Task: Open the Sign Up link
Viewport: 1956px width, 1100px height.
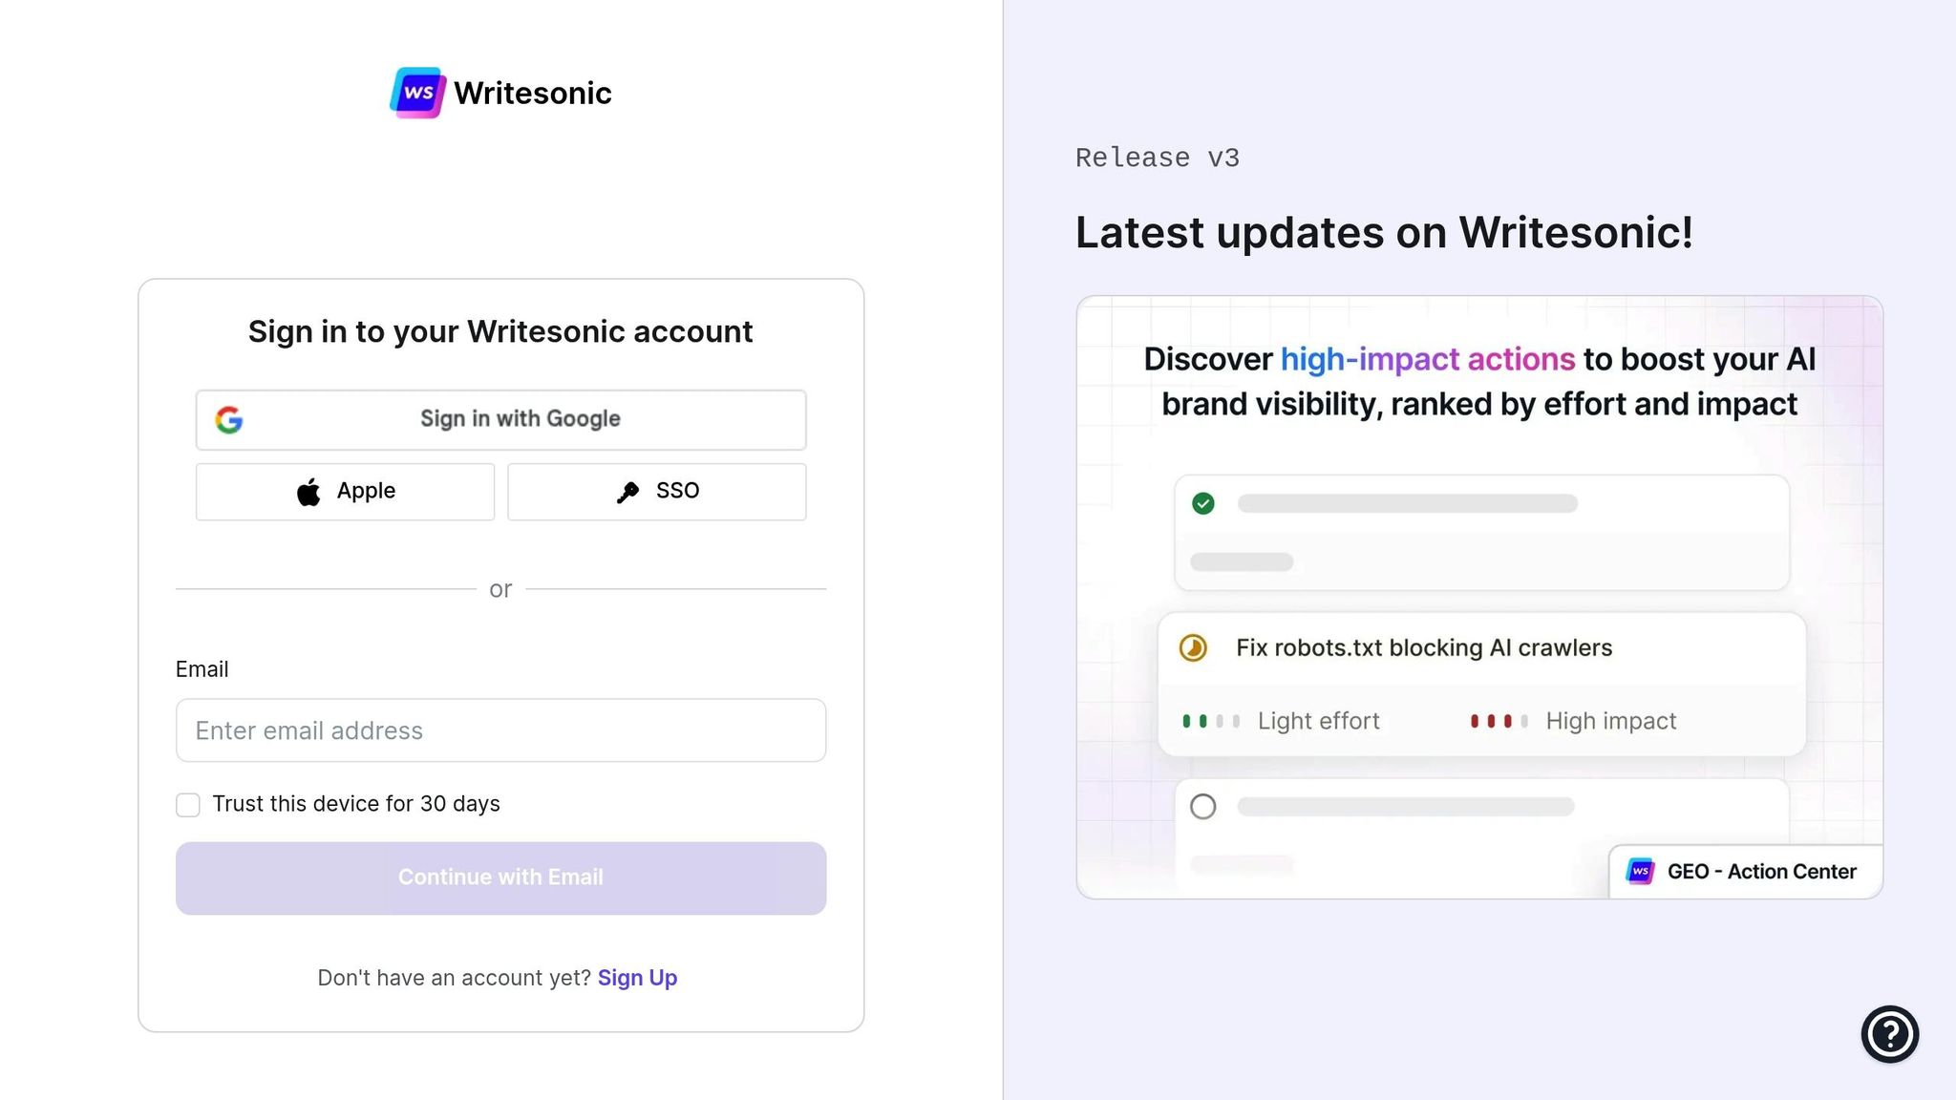Action: pos(637,978)
